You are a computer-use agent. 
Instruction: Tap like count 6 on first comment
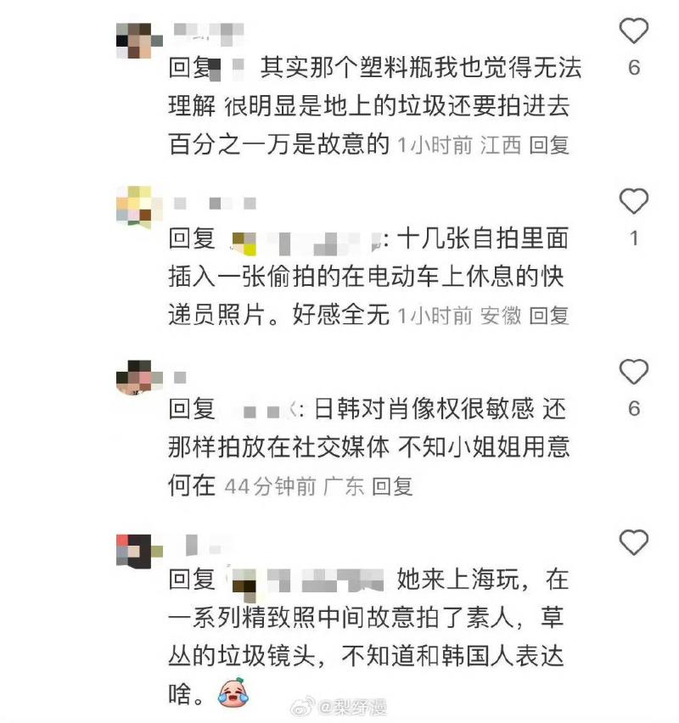pos(634,68)
